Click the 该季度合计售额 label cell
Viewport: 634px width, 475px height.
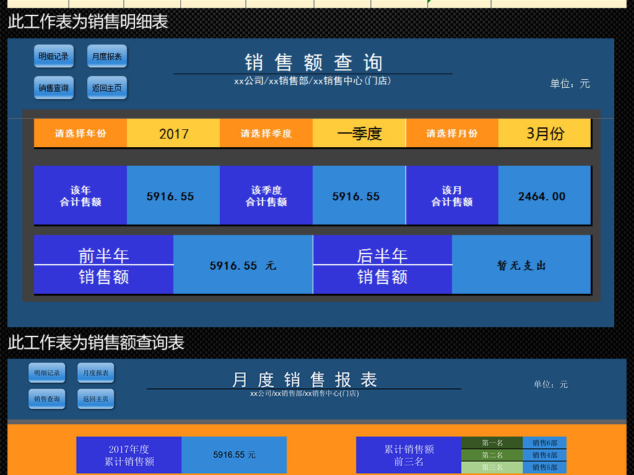tap(266, 195)
